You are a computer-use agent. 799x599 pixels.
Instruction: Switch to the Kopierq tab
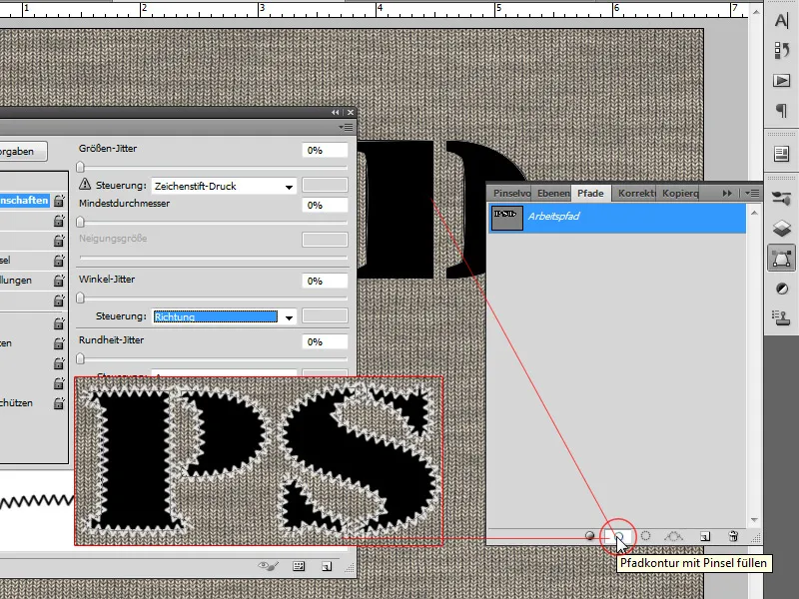click(x=680, y=194)
